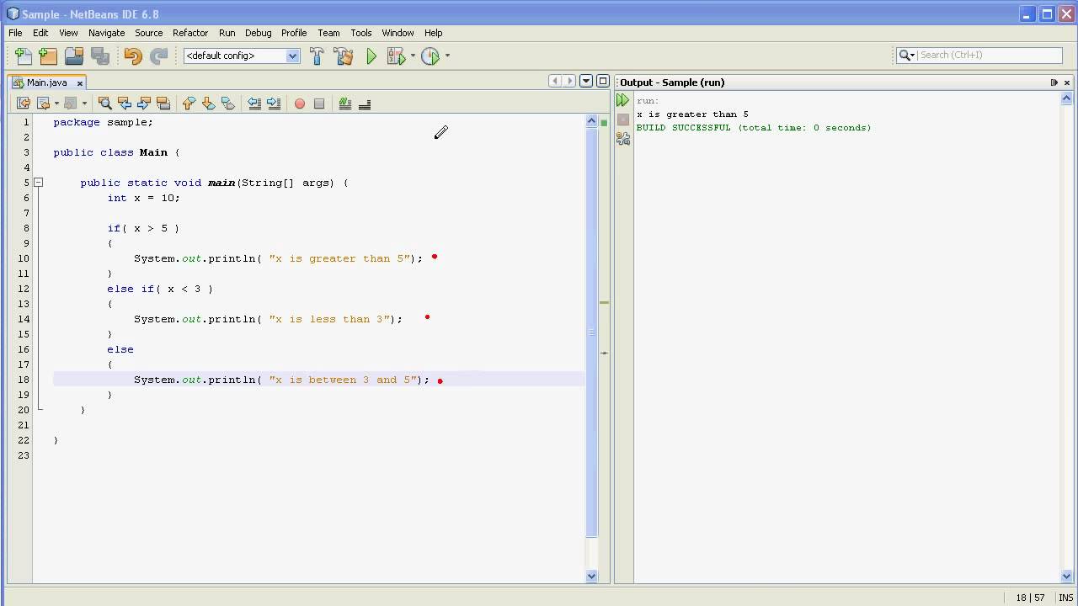
Task: Build main project with hammer icon
Action: pos(317,56)
